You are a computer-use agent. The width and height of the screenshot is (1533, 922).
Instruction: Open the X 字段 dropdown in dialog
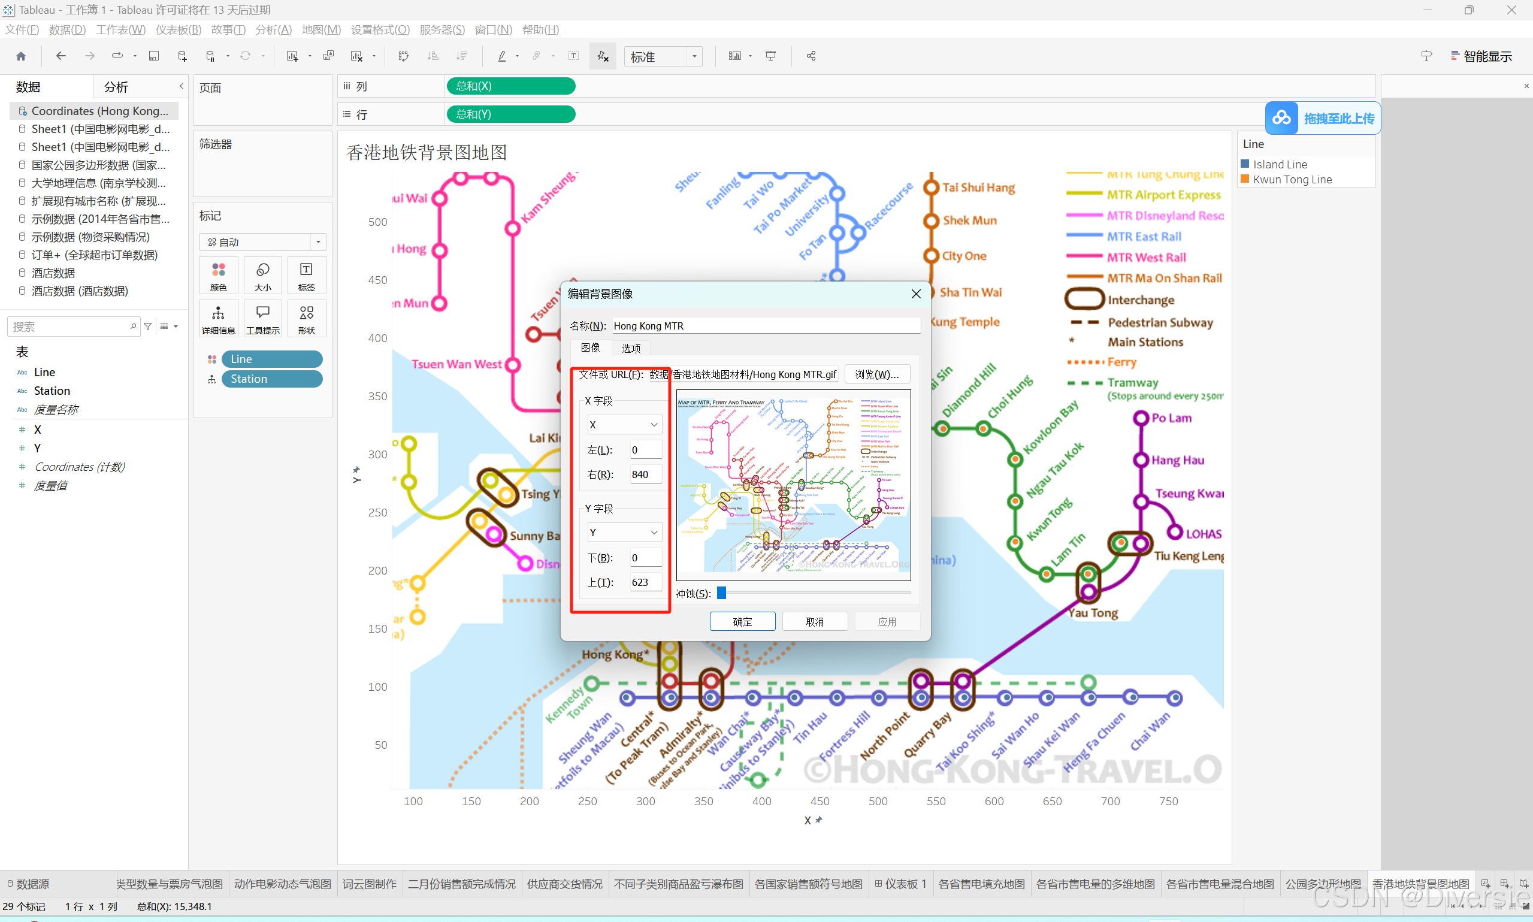click(624, 425)
